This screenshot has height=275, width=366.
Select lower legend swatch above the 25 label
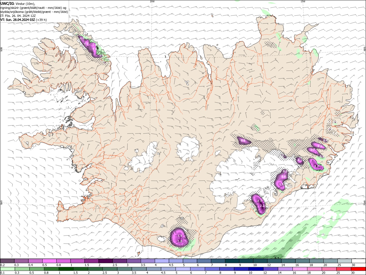click(344, 269)
